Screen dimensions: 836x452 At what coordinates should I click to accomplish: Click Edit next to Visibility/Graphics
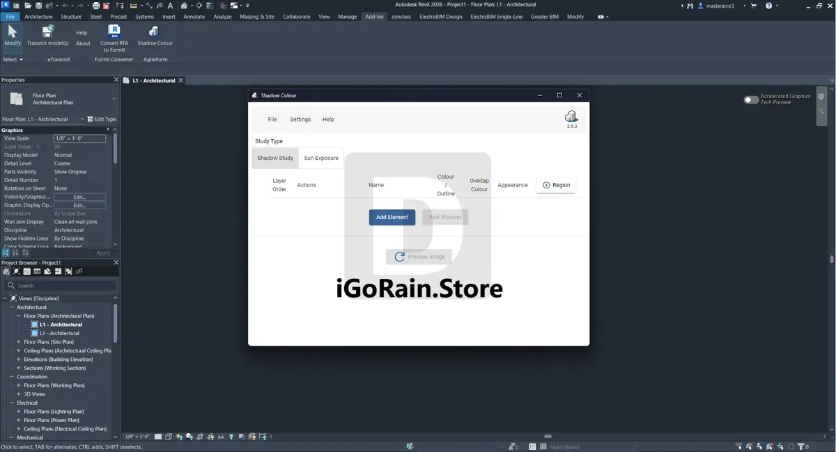point(79,197)
